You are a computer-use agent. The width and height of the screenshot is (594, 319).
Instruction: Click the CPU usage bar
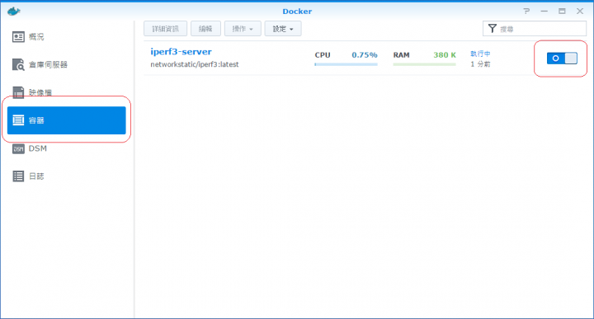pos(346,64)
